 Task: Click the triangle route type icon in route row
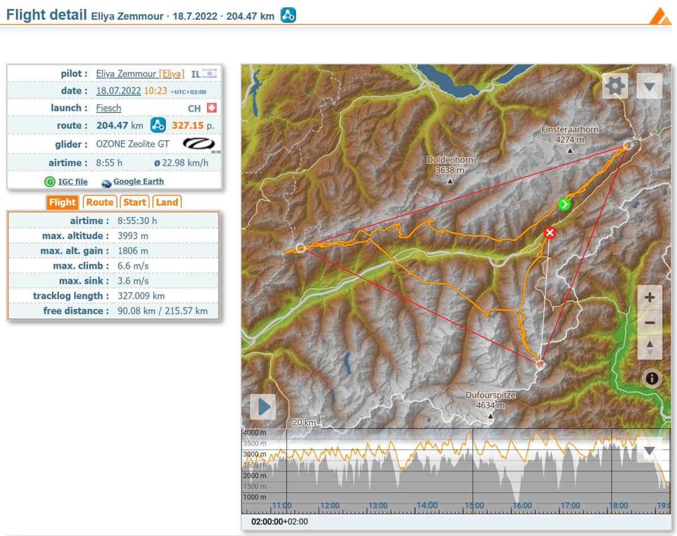158,125
